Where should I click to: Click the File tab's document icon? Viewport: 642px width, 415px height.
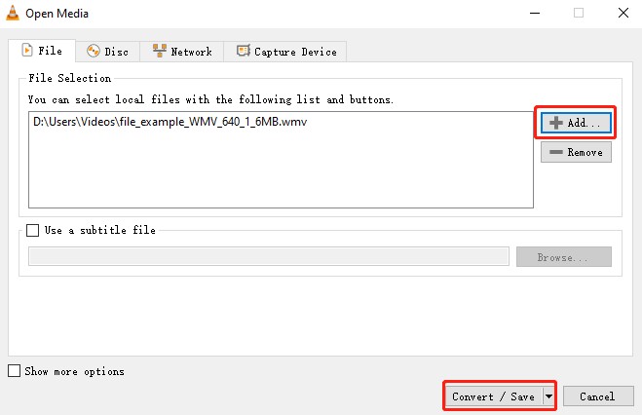26,51
